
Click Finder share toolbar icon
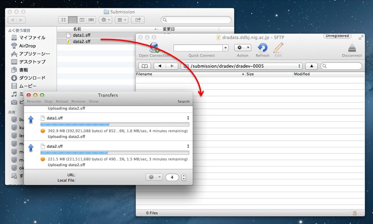(x=138, y=20)
